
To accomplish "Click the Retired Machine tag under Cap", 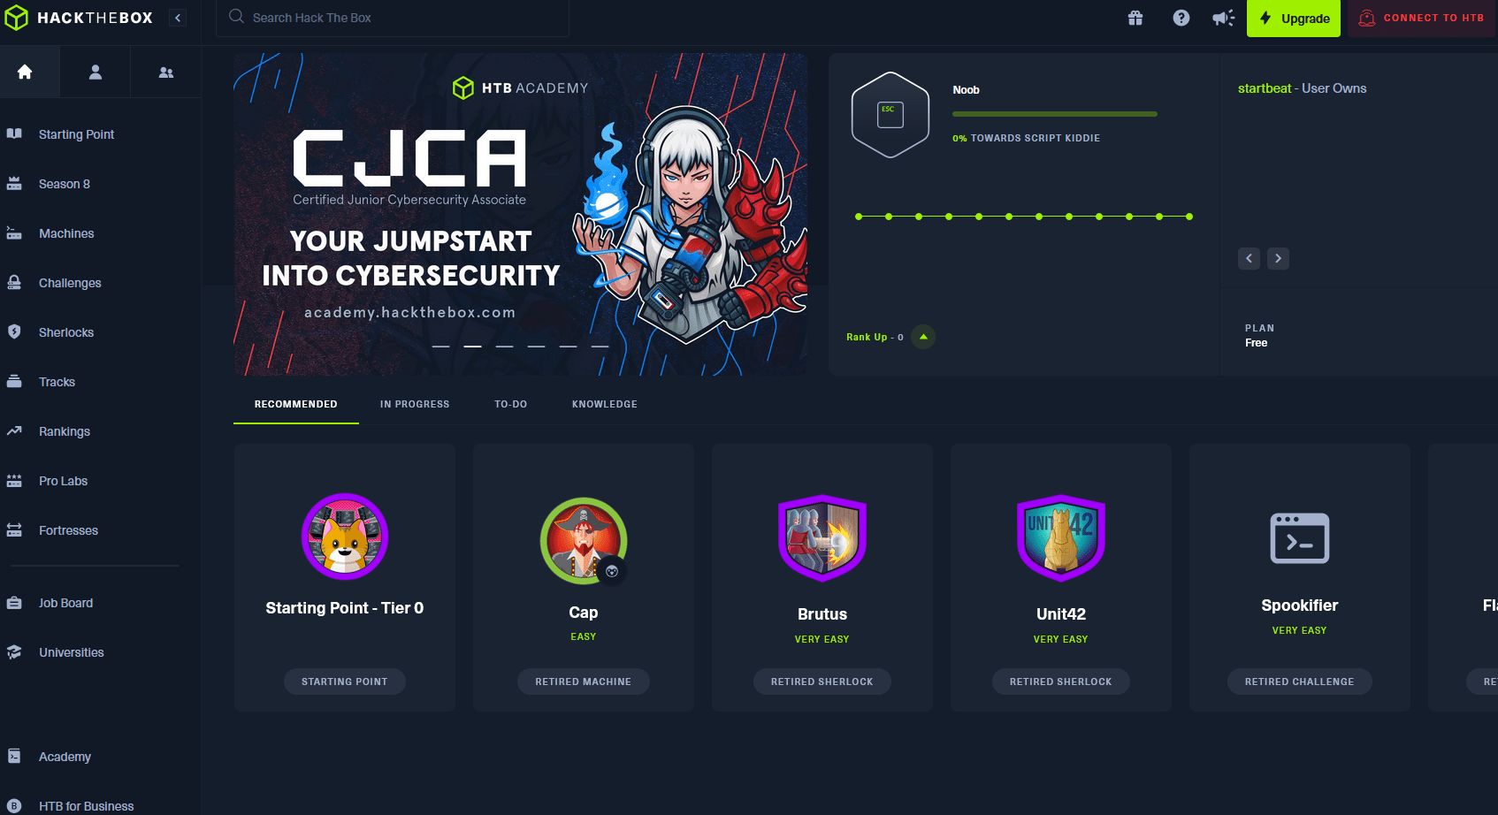I will (x=584, y=682).
